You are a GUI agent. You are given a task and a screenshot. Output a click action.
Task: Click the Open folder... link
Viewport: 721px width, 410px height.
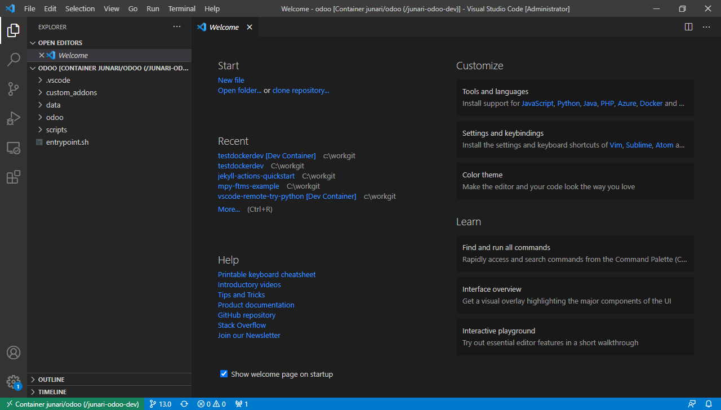[240, 90]
